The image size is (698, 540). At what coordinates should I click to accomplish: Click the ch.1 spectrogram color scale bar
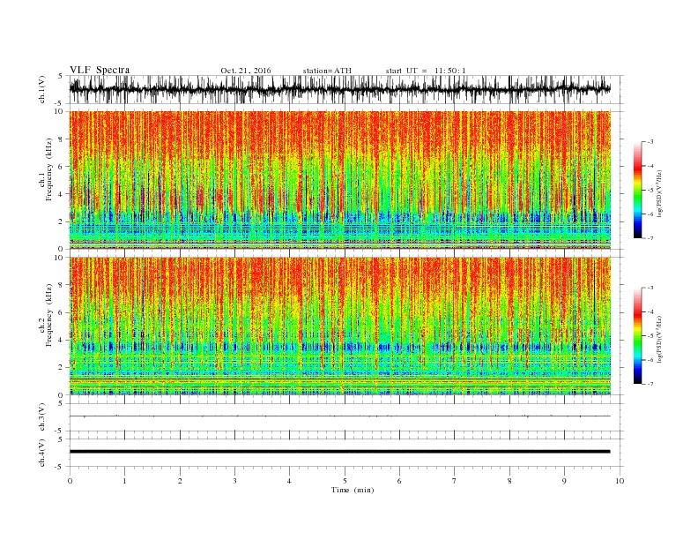pos(637,191)
